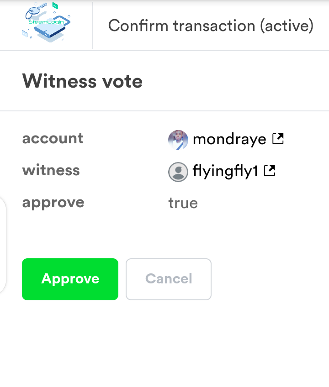
Task: Open mondraye's external profile link icon
Action: coord(278,138)
